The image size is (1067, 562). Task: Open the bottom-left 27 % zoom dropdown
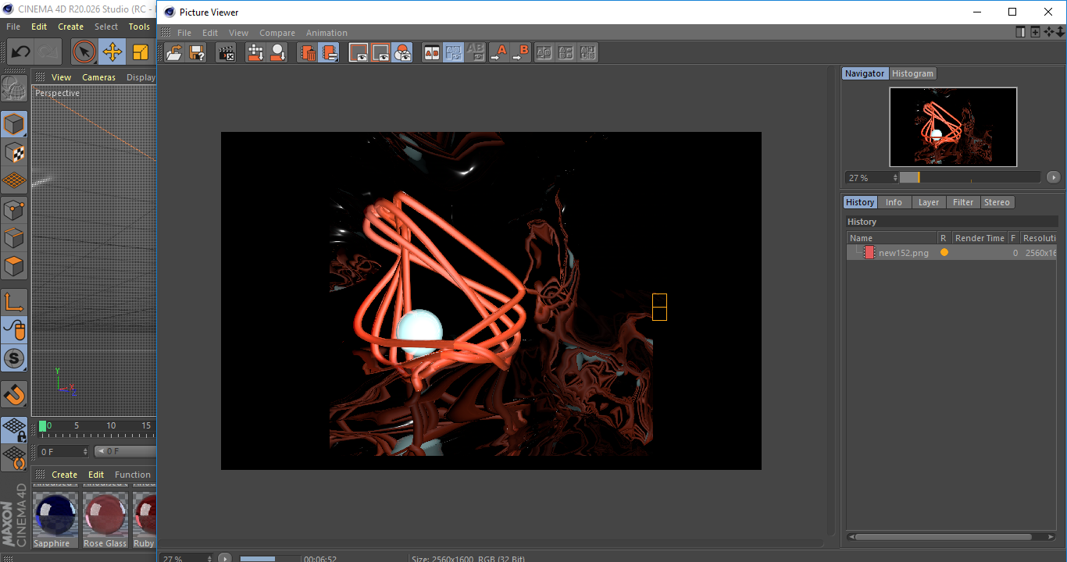186,559
